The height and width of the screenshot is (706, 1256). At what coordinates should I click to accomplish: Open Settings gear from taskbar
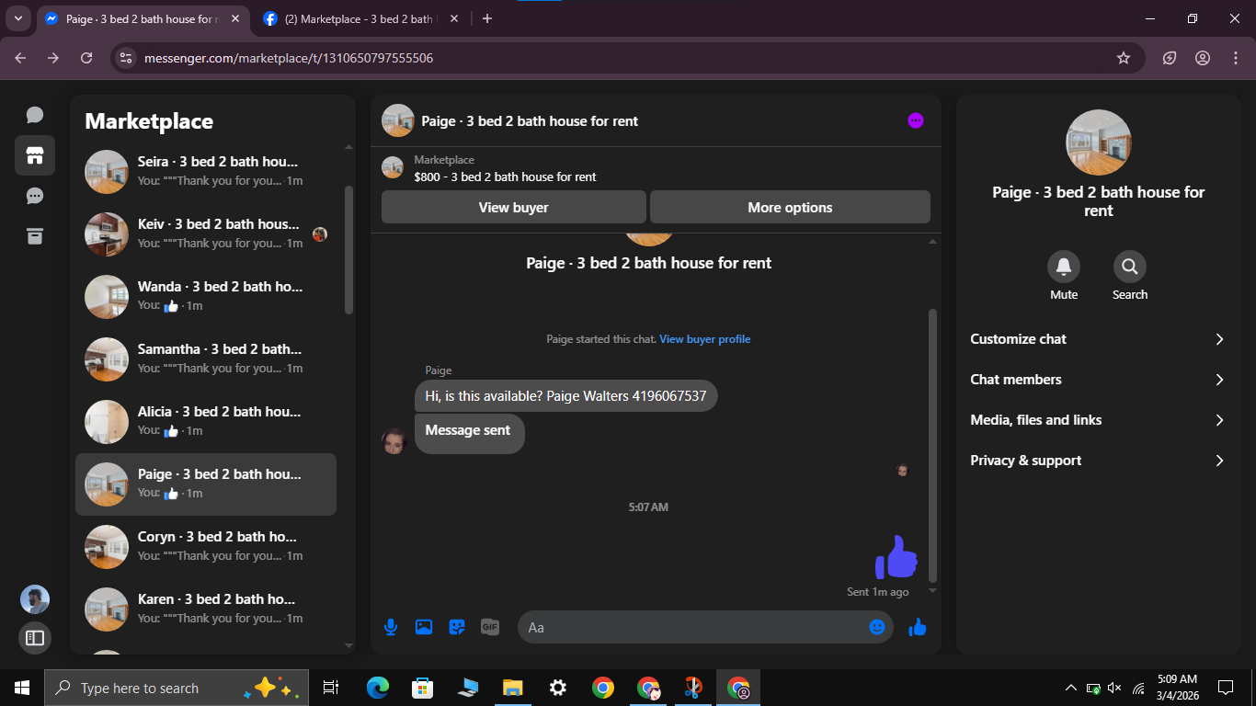tap(557, 688)
